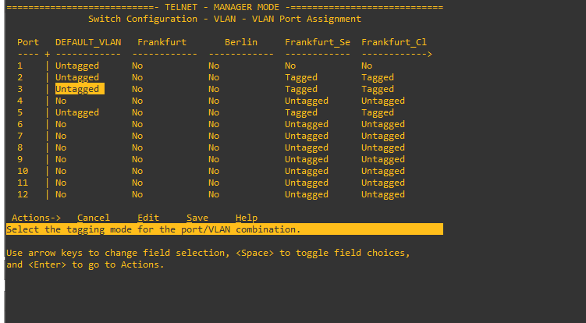Screen dimensions: 586x323
Task: Toggle highlighted Untagged field for port 3
Action: click(x=77, y=89)
